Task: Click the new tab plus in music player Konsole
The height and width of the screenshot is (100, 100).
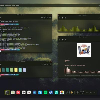Action: coord(59,40)
